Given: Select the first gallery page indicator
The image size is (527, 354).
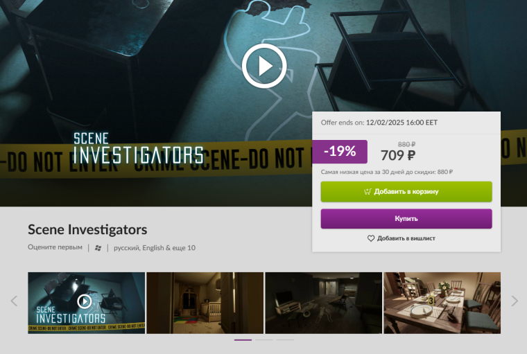Looking at the screenshot, I should pyautogui.click(x=243, y=340).
